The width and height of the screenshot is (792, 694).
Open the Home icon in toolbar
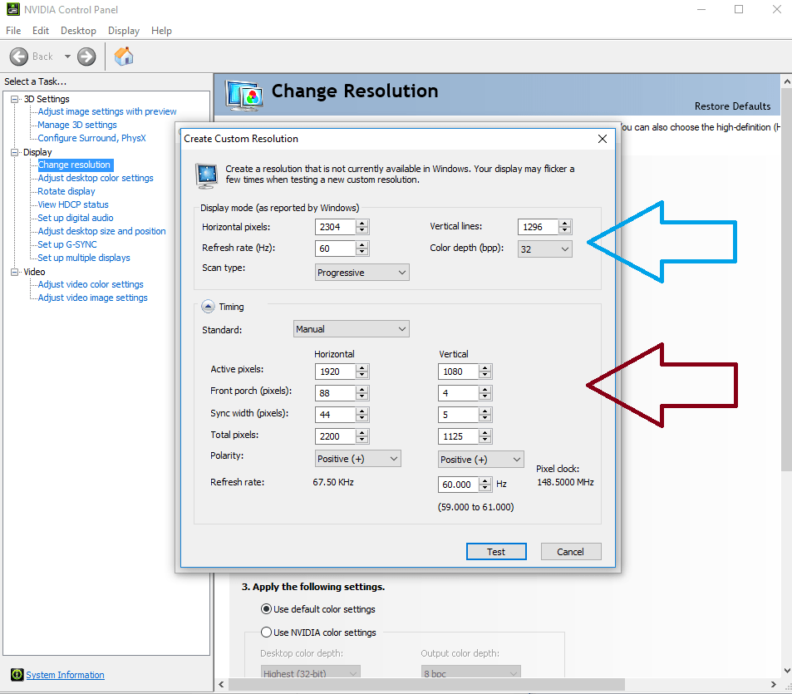coord(124,56)
